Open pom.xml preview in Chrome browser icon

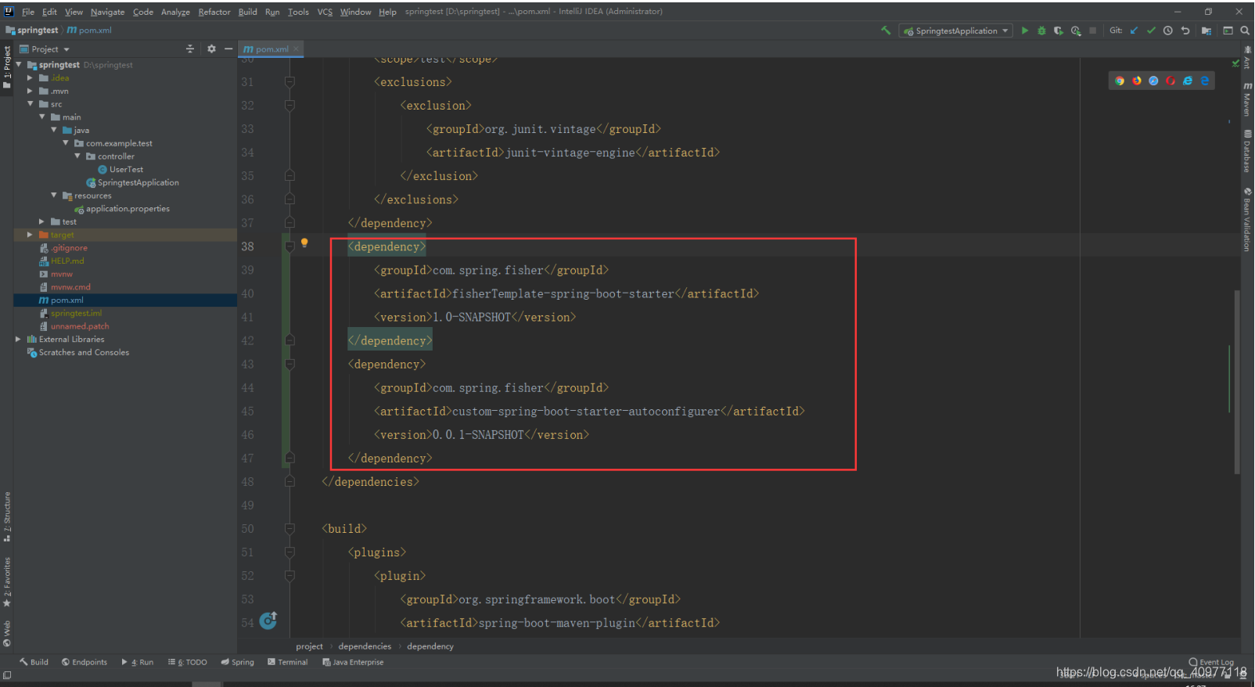(x=1120, y=81)
